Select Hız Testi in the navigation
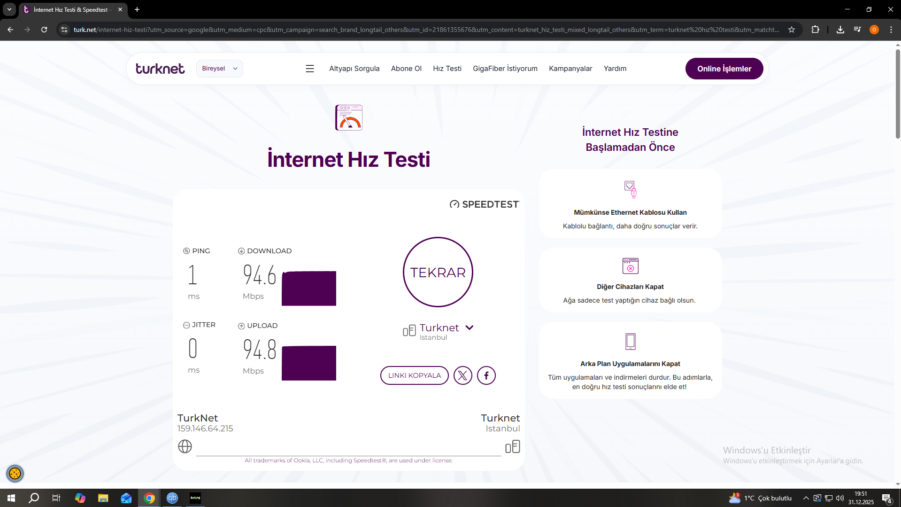901x507 pixels. [447, 69]
